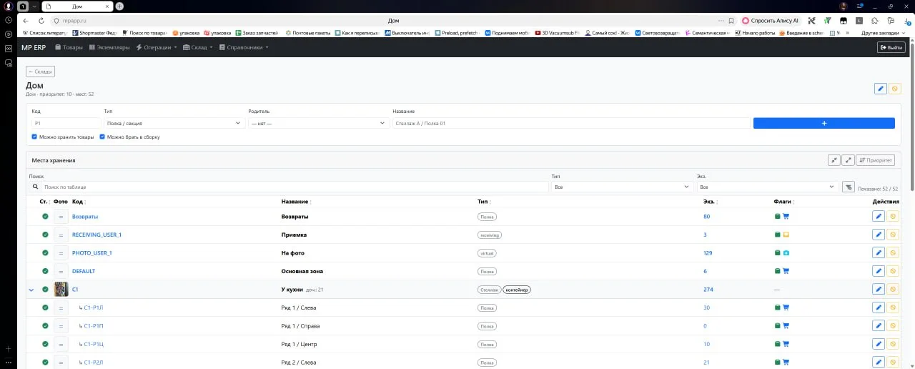Click the blue cart flag in DEFAULT row
Image resolution: width=915 pixels, height=369 pixels.
pos(786,271)
